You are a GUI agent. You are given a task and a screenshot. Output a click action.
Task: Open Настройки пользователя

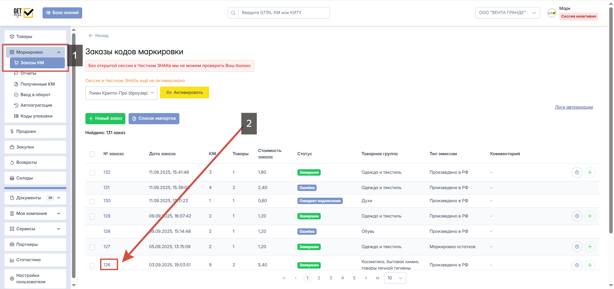[x=35, y=278]
